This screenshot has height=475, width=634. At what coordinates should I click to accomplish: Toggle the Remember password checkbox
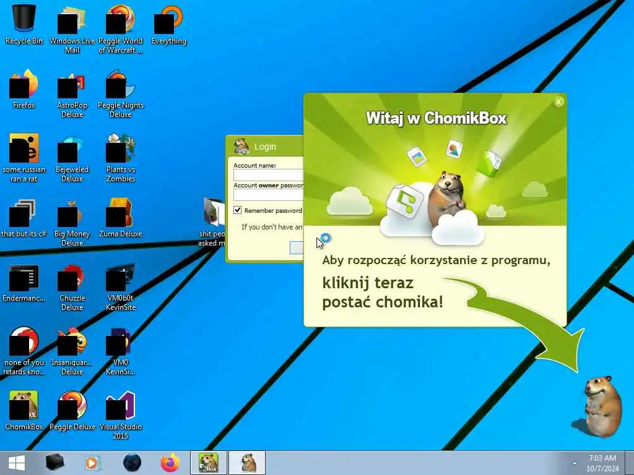point(237,210)
